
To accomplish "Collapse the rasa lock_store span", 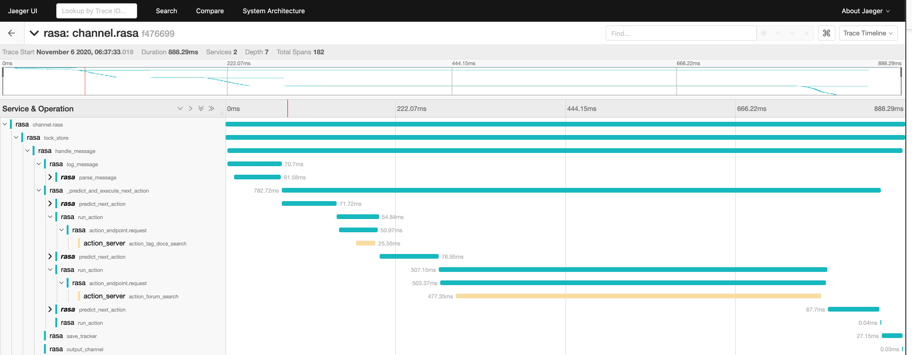I will tap(16, 137).
